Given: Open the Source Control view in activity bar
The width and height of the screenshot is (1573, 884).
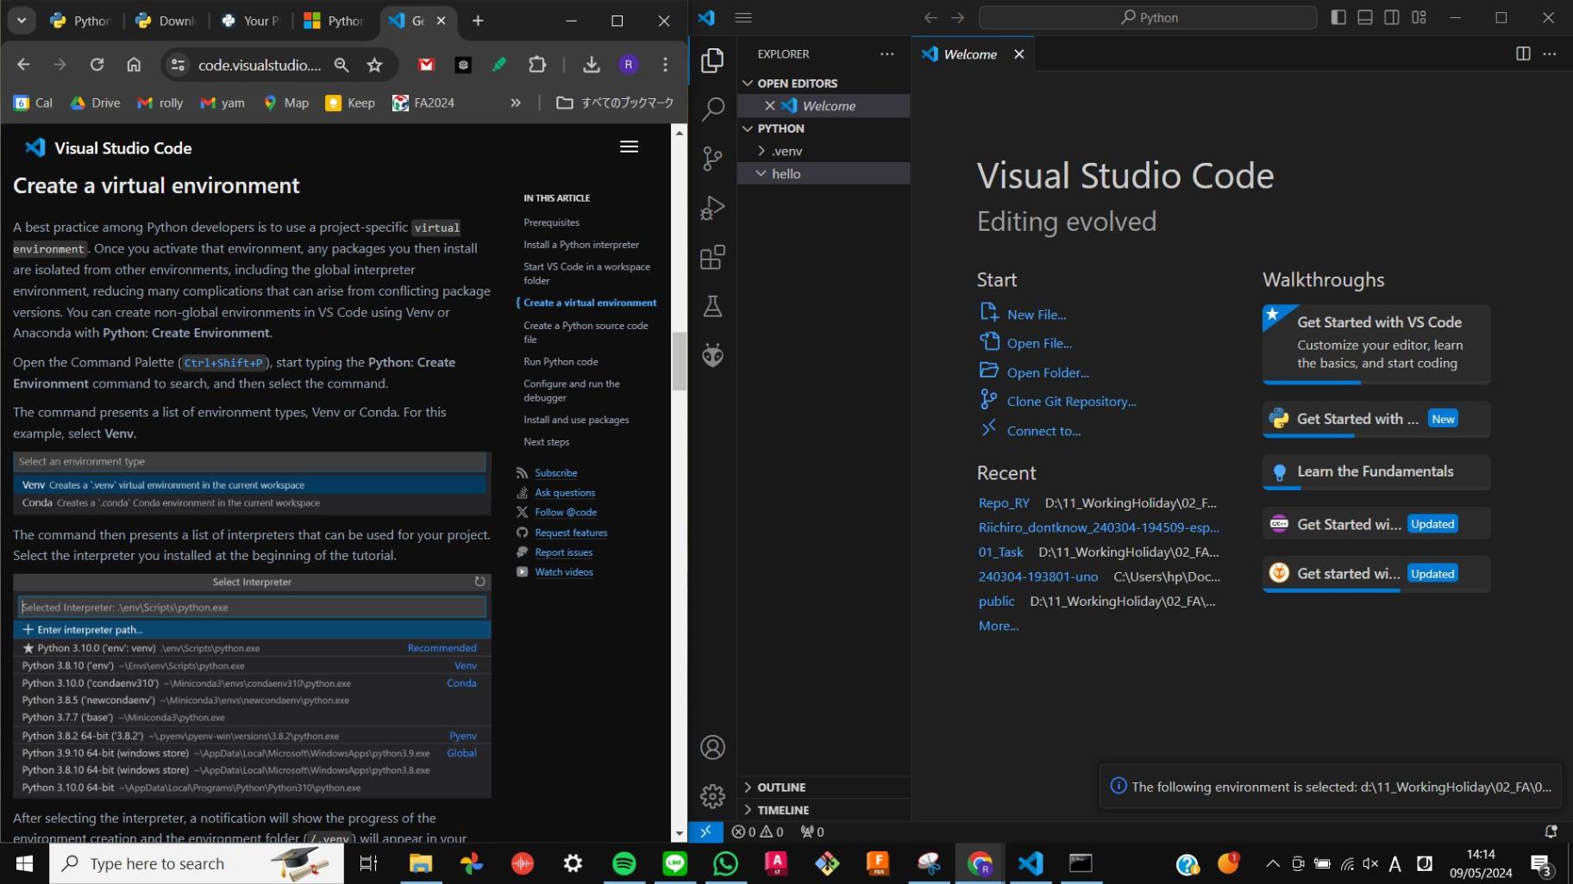Looking at the screenshot, I should click(712, 159).
